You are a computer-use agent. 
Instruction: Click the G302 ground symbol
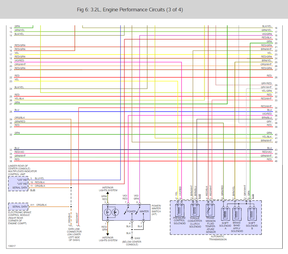click(132, 238)
